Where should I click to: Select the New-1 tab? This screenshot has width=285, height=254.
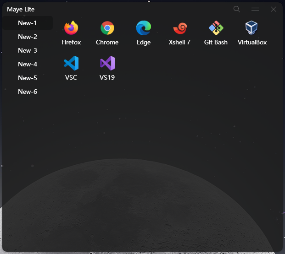(x=28, y=23)
